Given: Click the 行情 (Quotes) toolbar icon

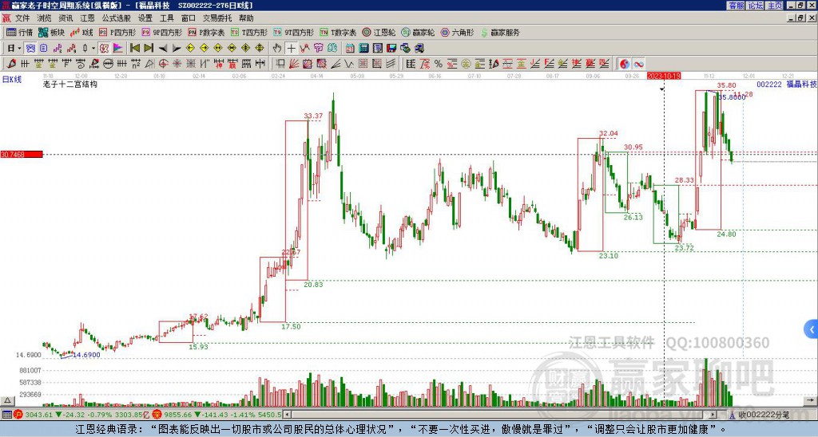Looking at the screenshot, I should click(x=19, y=33).
